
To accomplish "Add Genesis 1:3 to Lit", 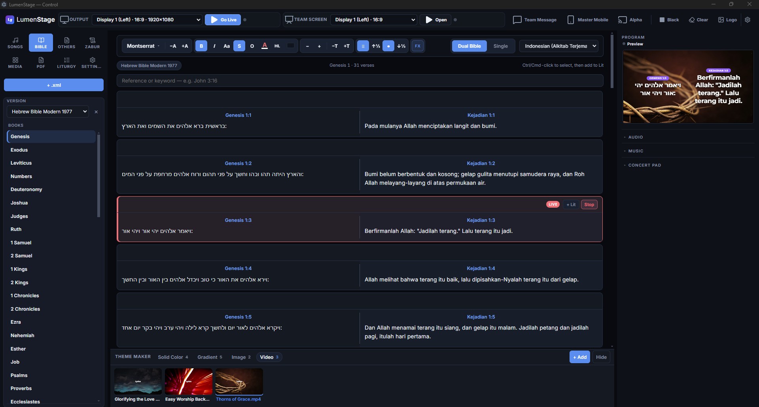I will click(x=571, y=204).
